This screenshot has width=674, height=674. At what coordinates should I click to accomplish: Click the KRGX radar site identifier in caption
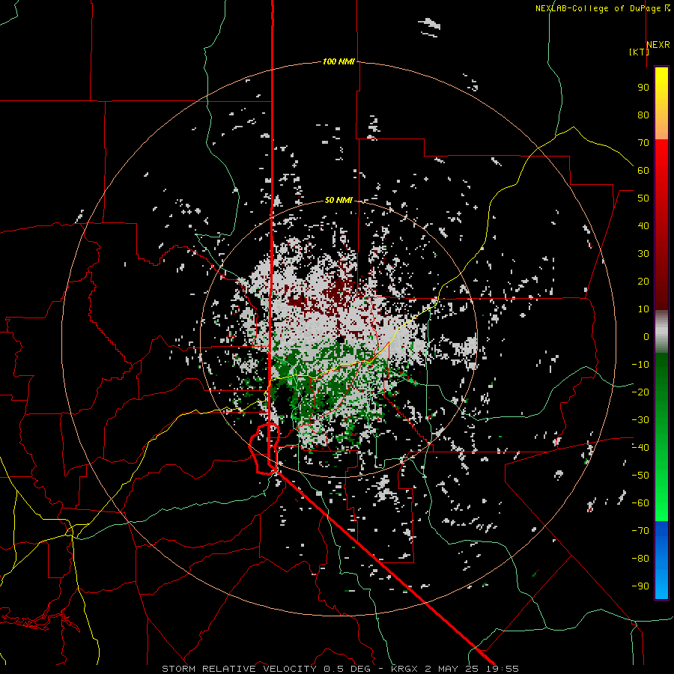point(404,669)
